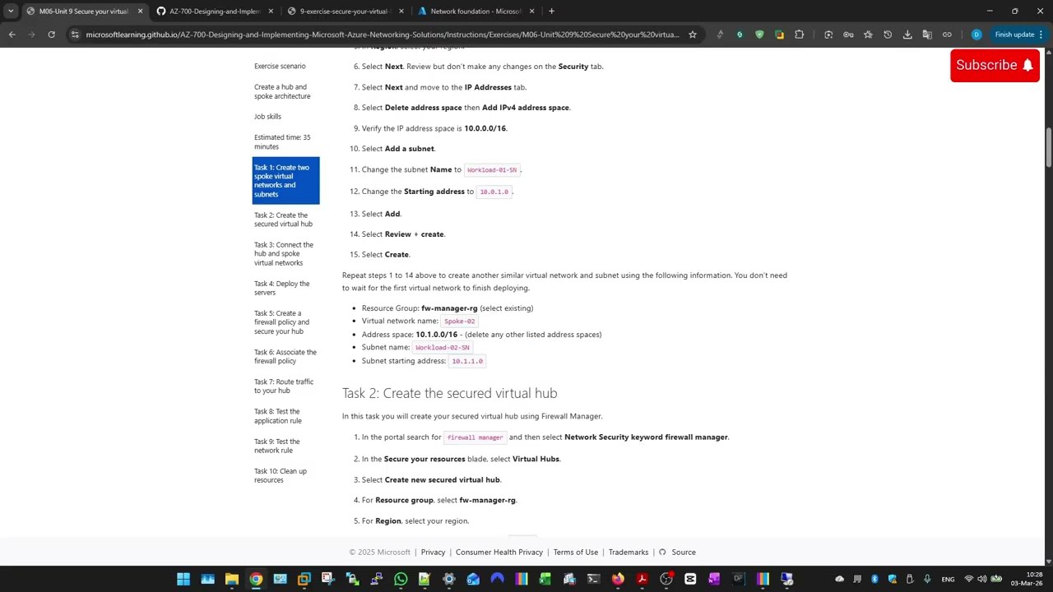Open the three-dot Chrome menu
This screenshot has height=592, width=1053.
click(1041, 35)
